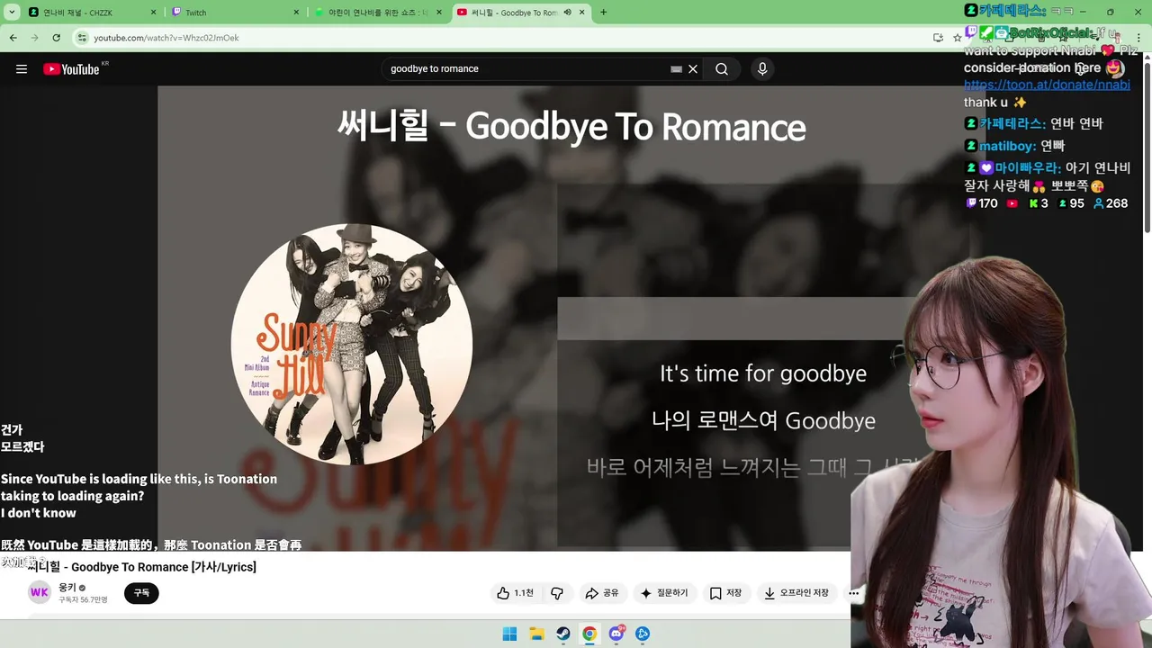Screen dimensions: 1152x648
Task: Open the install/cast icon in address bar
Action: (938, 38)
